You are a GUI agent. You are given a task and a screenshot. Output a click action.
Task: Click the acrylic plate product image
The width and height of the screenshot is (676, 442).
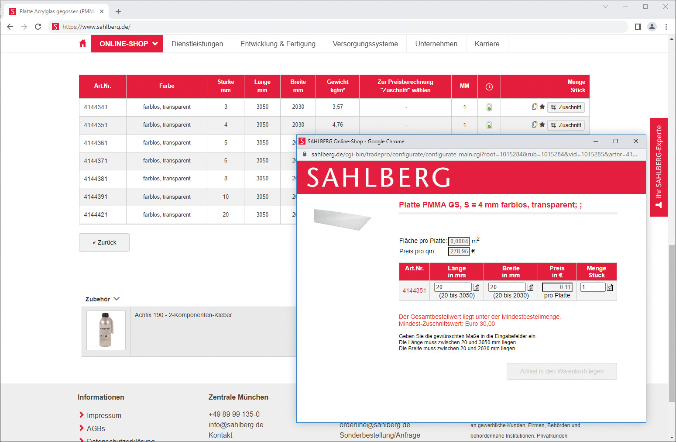342,219
